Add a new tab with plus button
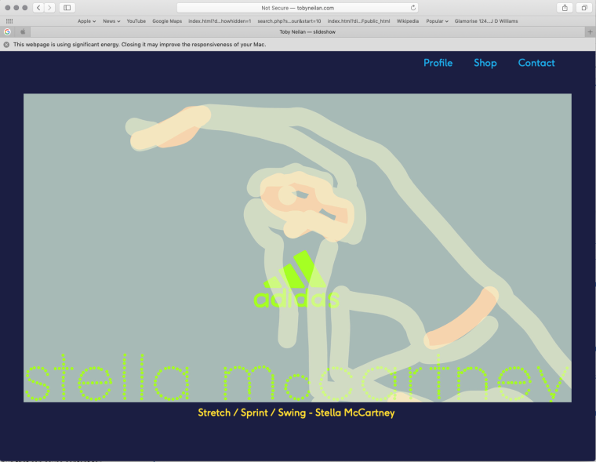This screenshot has width=596, height=462. 590,32
